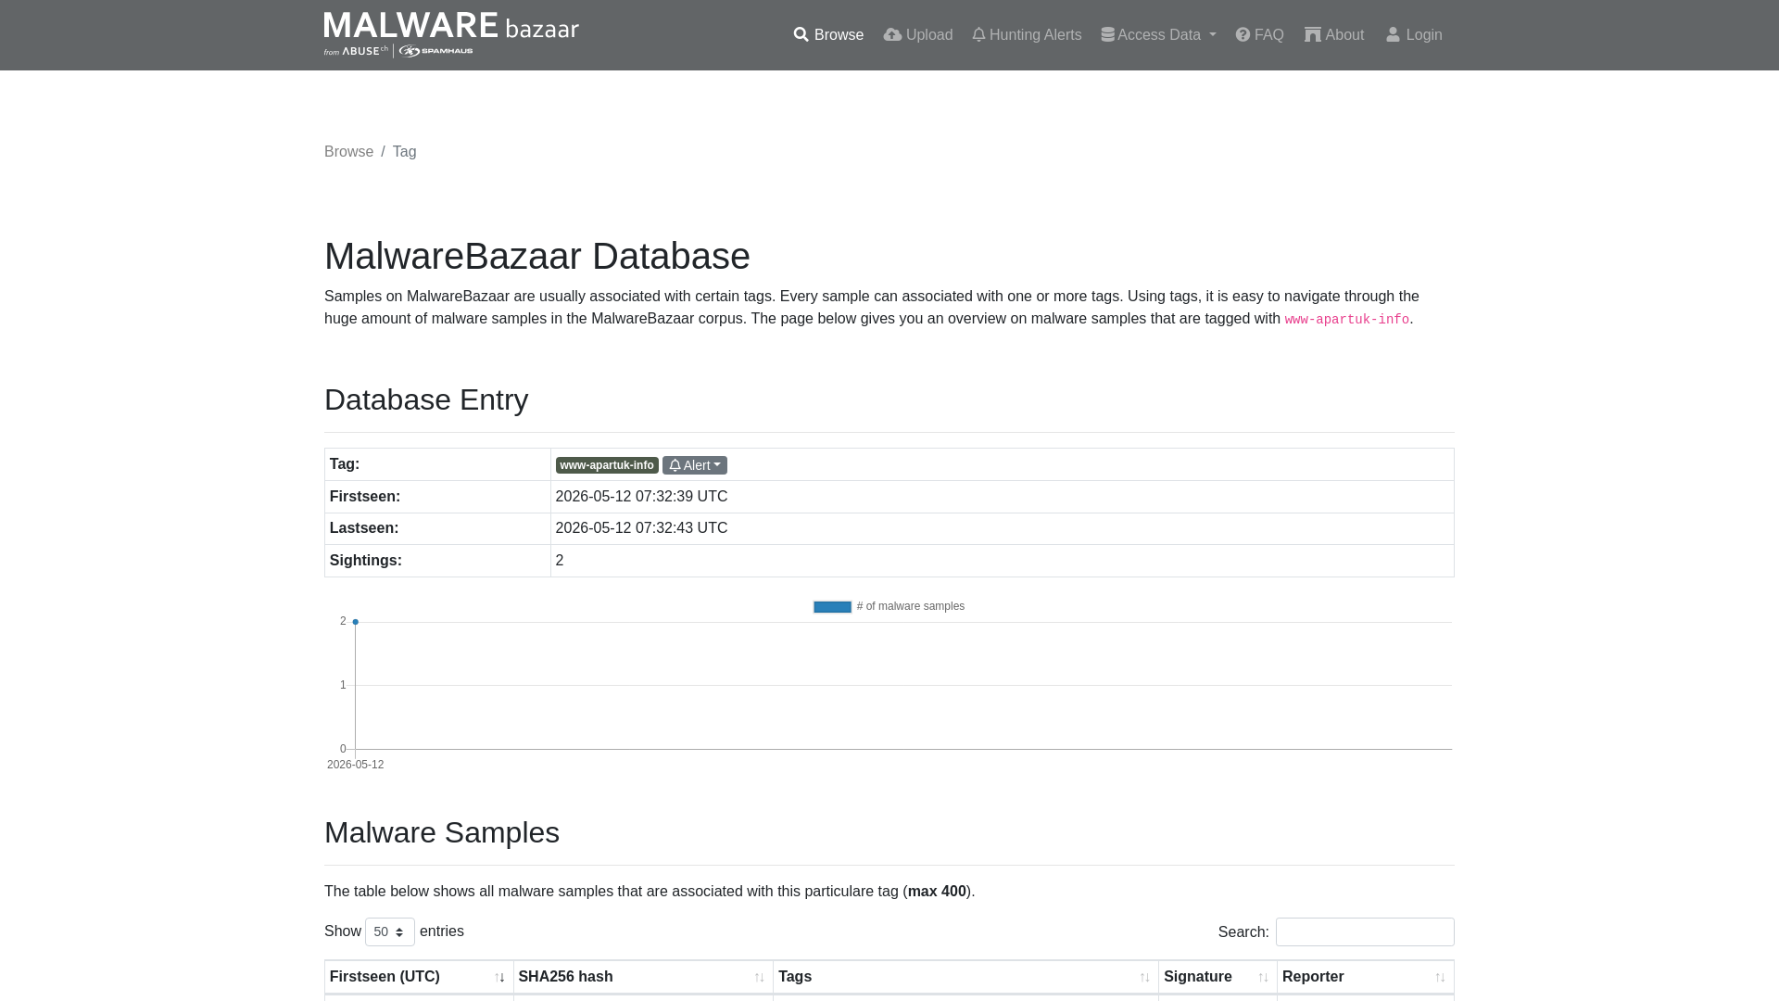Click the SHA256 hash column header
1779x1001 pixels.
[x=643, y=977]
